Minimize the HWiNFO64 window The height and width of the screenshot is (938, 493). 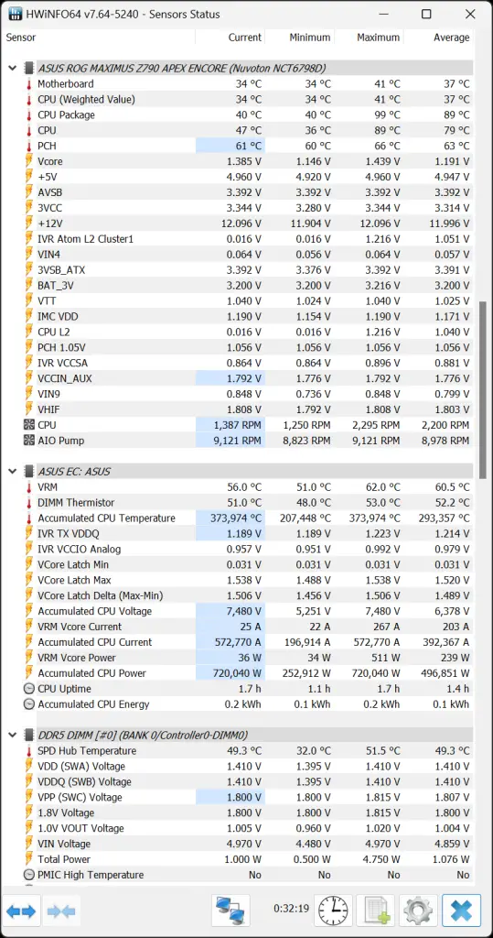381,15
